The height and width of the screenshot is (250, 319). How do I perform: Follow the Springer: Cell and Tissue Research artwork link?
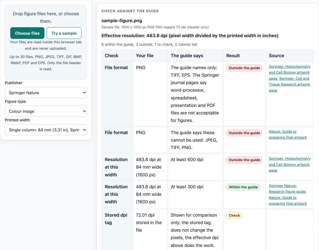tap(289, 84)
